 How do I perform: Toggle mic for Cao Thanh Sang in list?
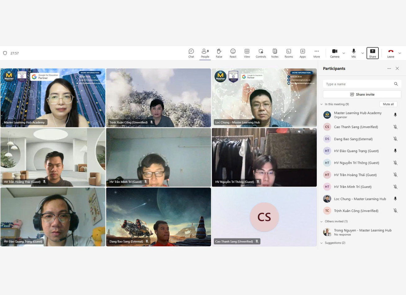click(395, 127)
